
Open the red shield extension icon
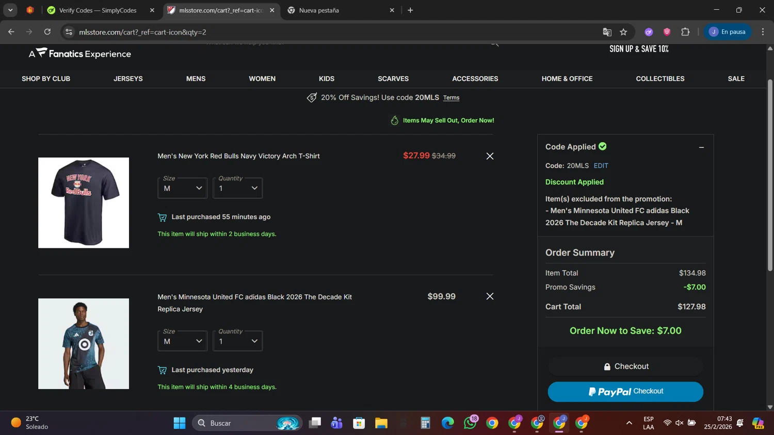tap(667, 32)
